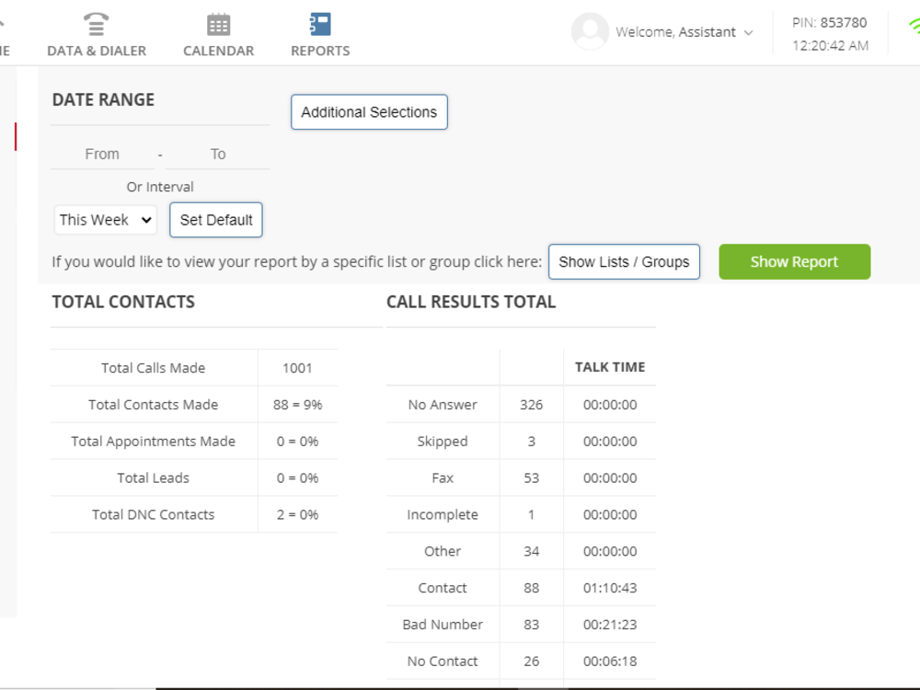This screenshot has width=920, height=690.
Task: Click the 1001 total calls value
Action: [x=297, y=368]
